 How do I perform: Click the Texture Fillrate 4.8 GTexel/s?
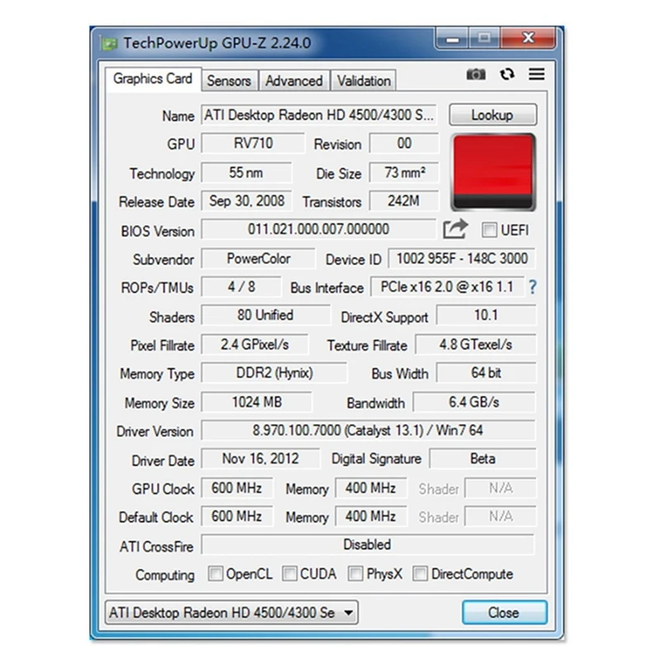coord(476,345)
